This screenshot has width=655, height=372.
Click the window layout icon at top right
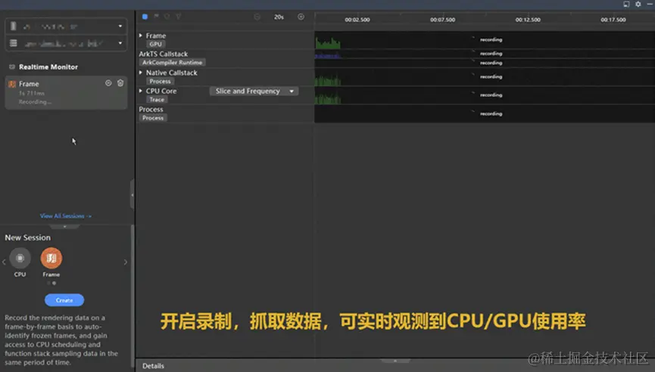click(626, 4)
